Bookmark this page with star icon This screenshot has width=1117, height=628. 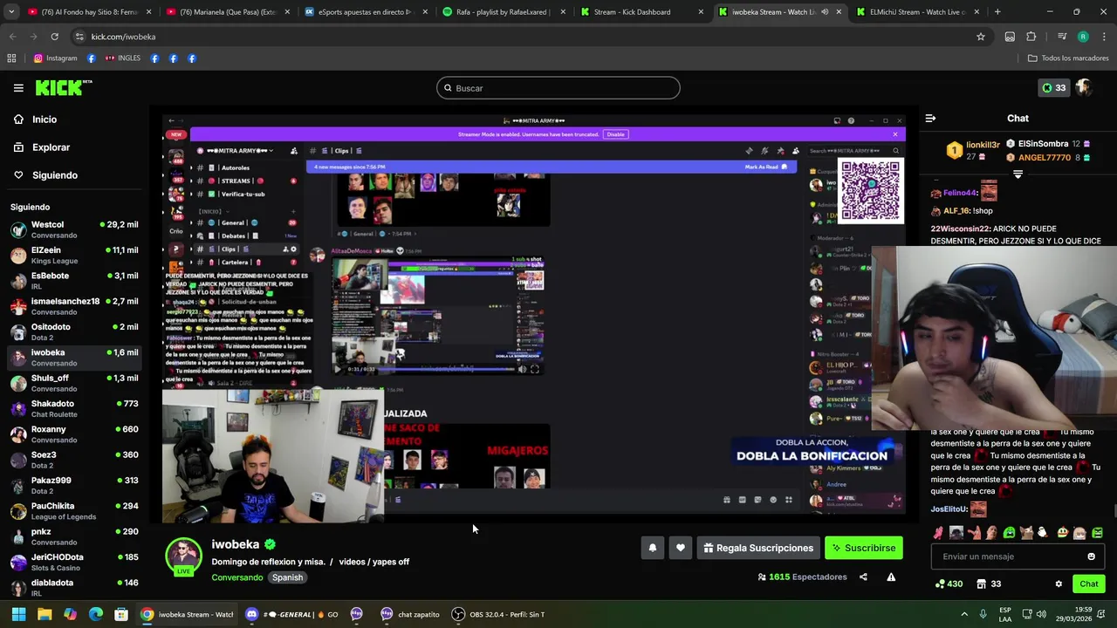click(981, 37)
